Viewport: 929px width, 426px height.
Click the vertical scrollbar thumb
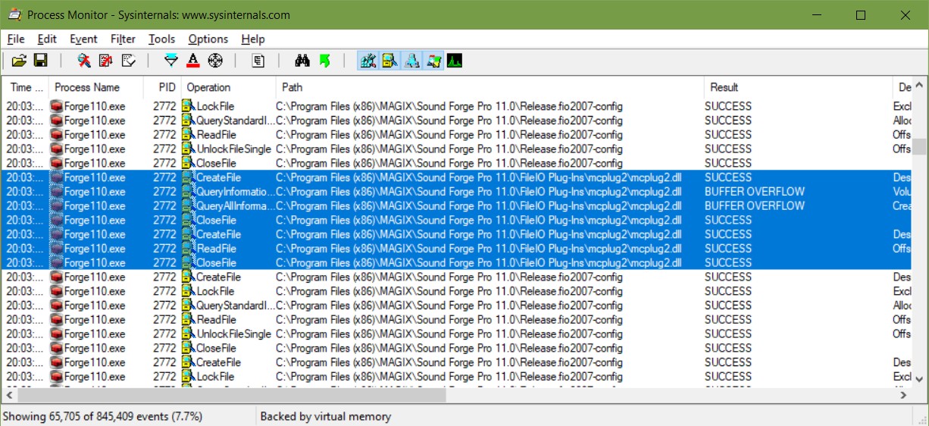(919, 146)
